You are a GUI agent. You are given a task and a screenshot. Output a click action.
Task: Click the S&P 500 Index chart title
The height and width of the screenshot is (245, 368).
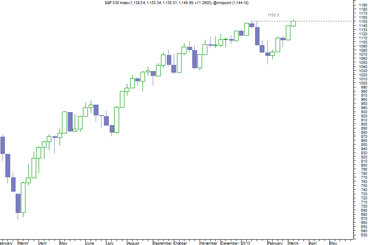point(177,3)
